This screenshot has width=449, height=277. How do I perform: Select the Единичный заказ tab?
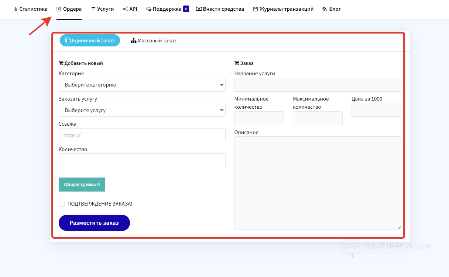point(90,41)
